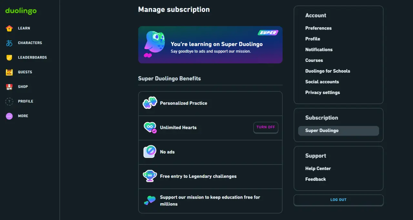Open Preferences in Account settings
The height and width of the screenshot is (220, 413).
(318, 28)
